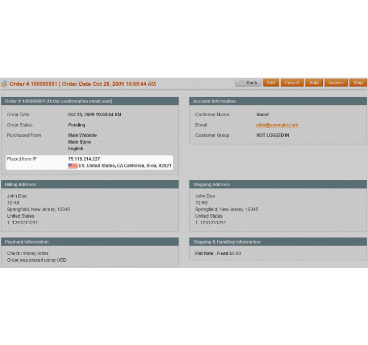This screenshot has height=345, width=368.
Task: Create an Invoice for this order
Action: 336,83
